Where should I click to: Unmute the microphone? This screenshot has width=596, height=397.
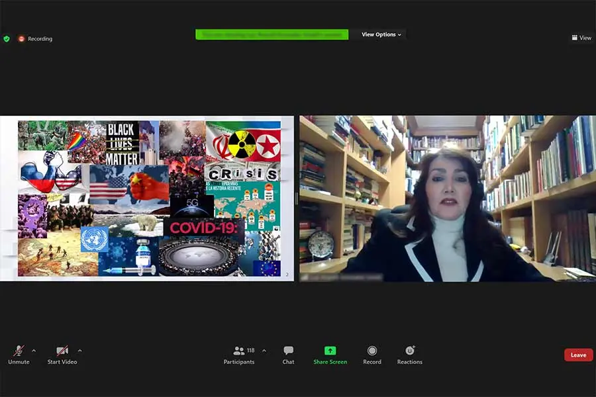[19, 355]
